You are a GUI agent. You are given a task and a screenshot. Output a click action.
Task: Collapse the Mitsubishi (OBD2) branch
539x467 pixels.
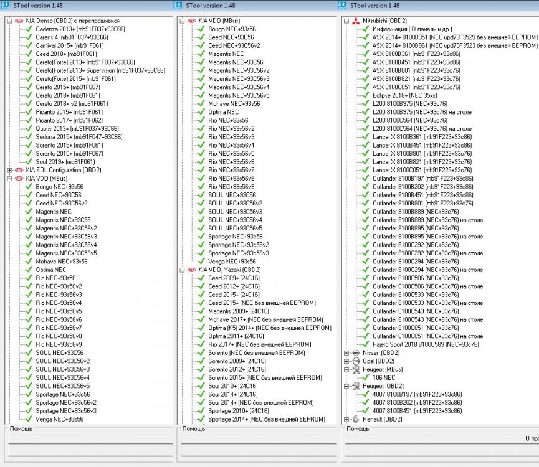point(346,21)
